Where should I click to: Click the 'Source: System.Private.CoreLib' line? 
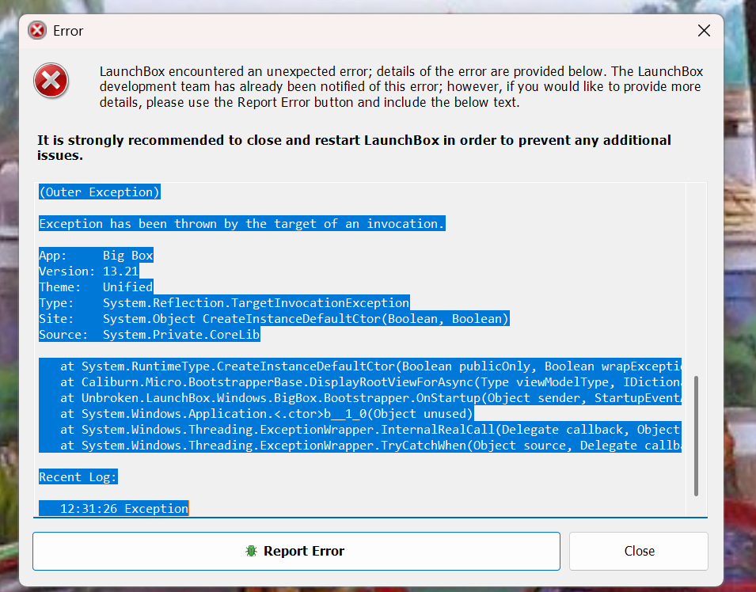(x=150, y=335)
